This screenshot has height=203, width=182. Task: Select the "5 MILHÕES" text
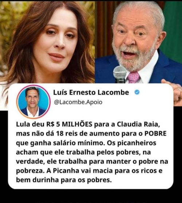[74, 124]
